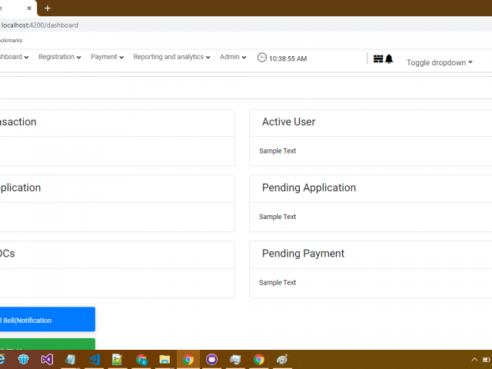Screen dimensions: 492x369
Task: Click the grid layout icon beside the bell
Action: tap(377, 59)
